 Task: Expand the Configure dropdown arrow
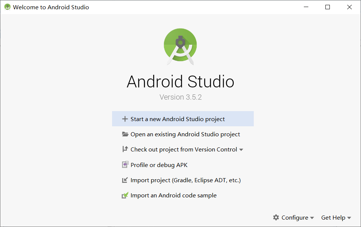tap(312, 218)
